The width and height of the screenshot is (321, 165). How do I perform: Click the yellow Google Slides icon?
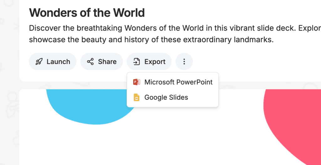point(137,97)
